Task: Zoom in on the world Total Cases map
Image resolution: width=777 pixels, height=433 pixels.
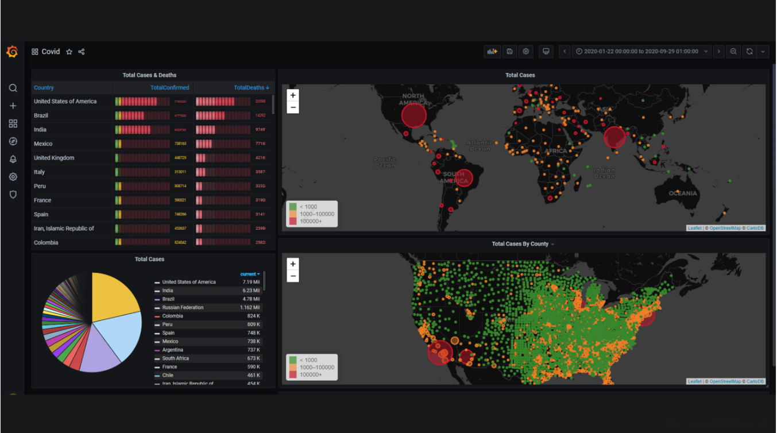Action: pos(293,95)
